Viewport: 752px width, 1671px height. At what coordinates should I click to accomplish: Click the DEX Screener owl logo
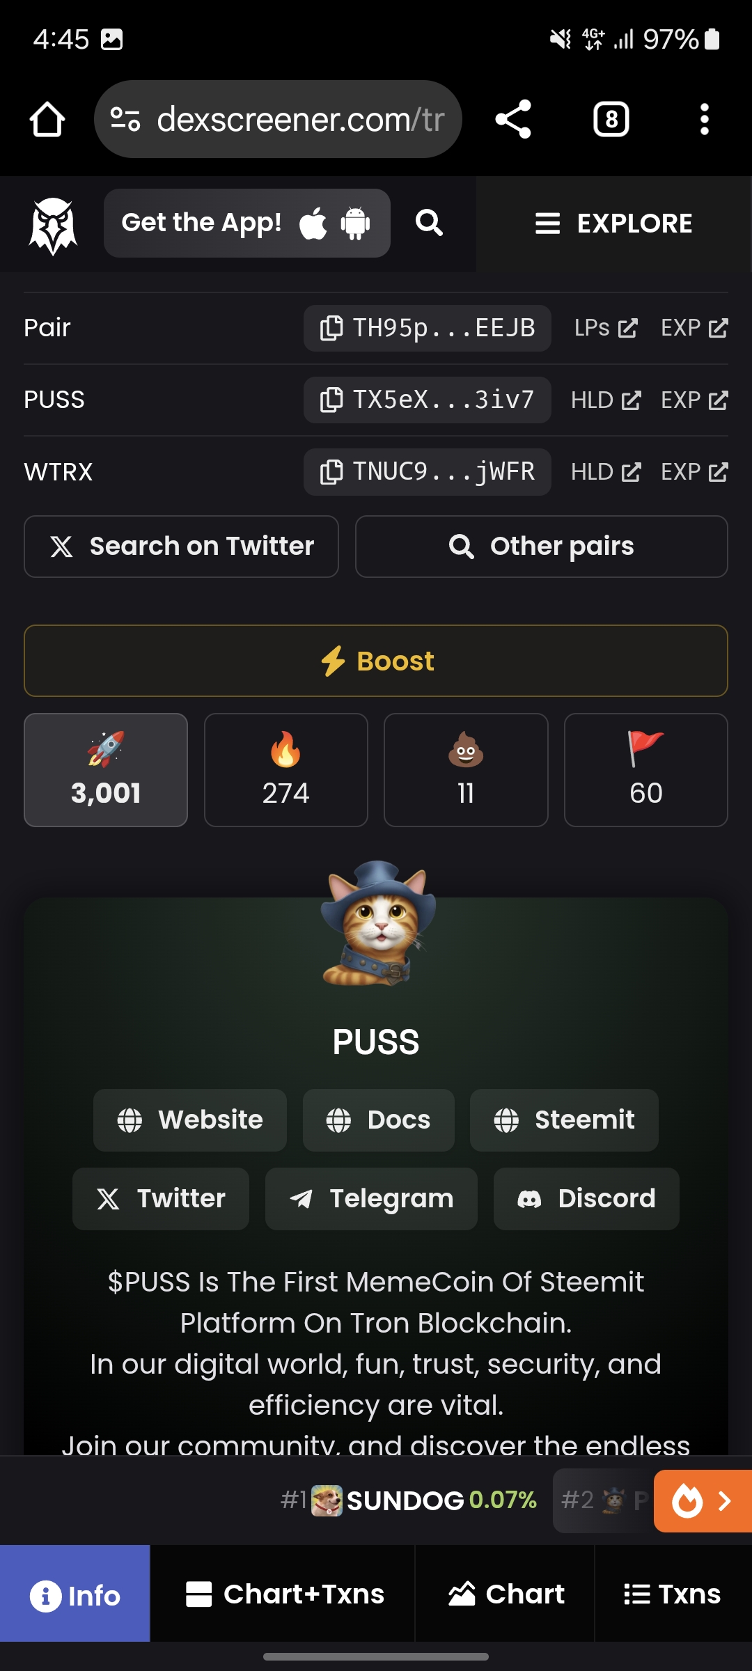pyautogui.click(x=53, y=225)
